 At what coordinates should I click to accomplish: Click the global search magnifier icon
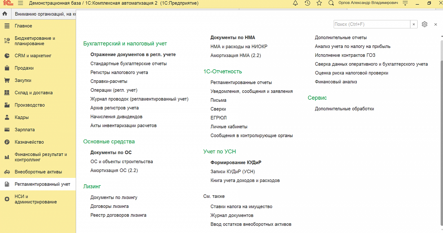pos(331,3)
